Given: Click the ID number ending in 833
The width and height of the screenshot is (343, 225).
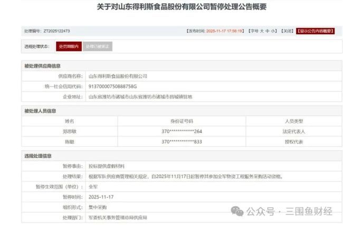Looking at the screenshot, I should (182, 142).
